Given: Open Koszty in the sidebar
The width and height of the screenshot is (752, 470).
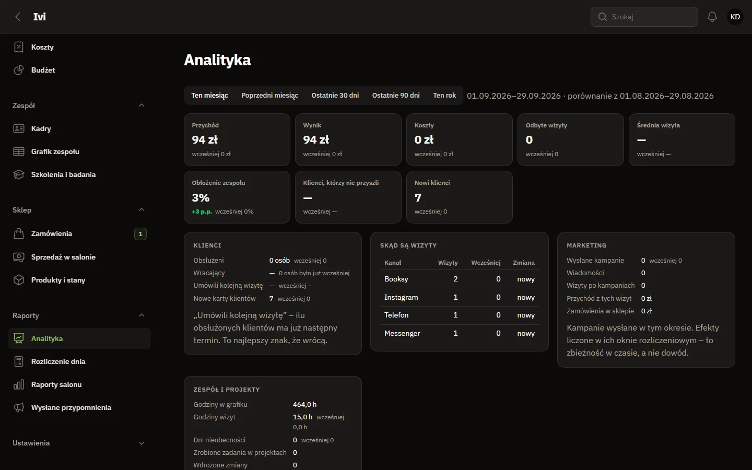Looking at the screenshot, I should (x=79, y=47).
